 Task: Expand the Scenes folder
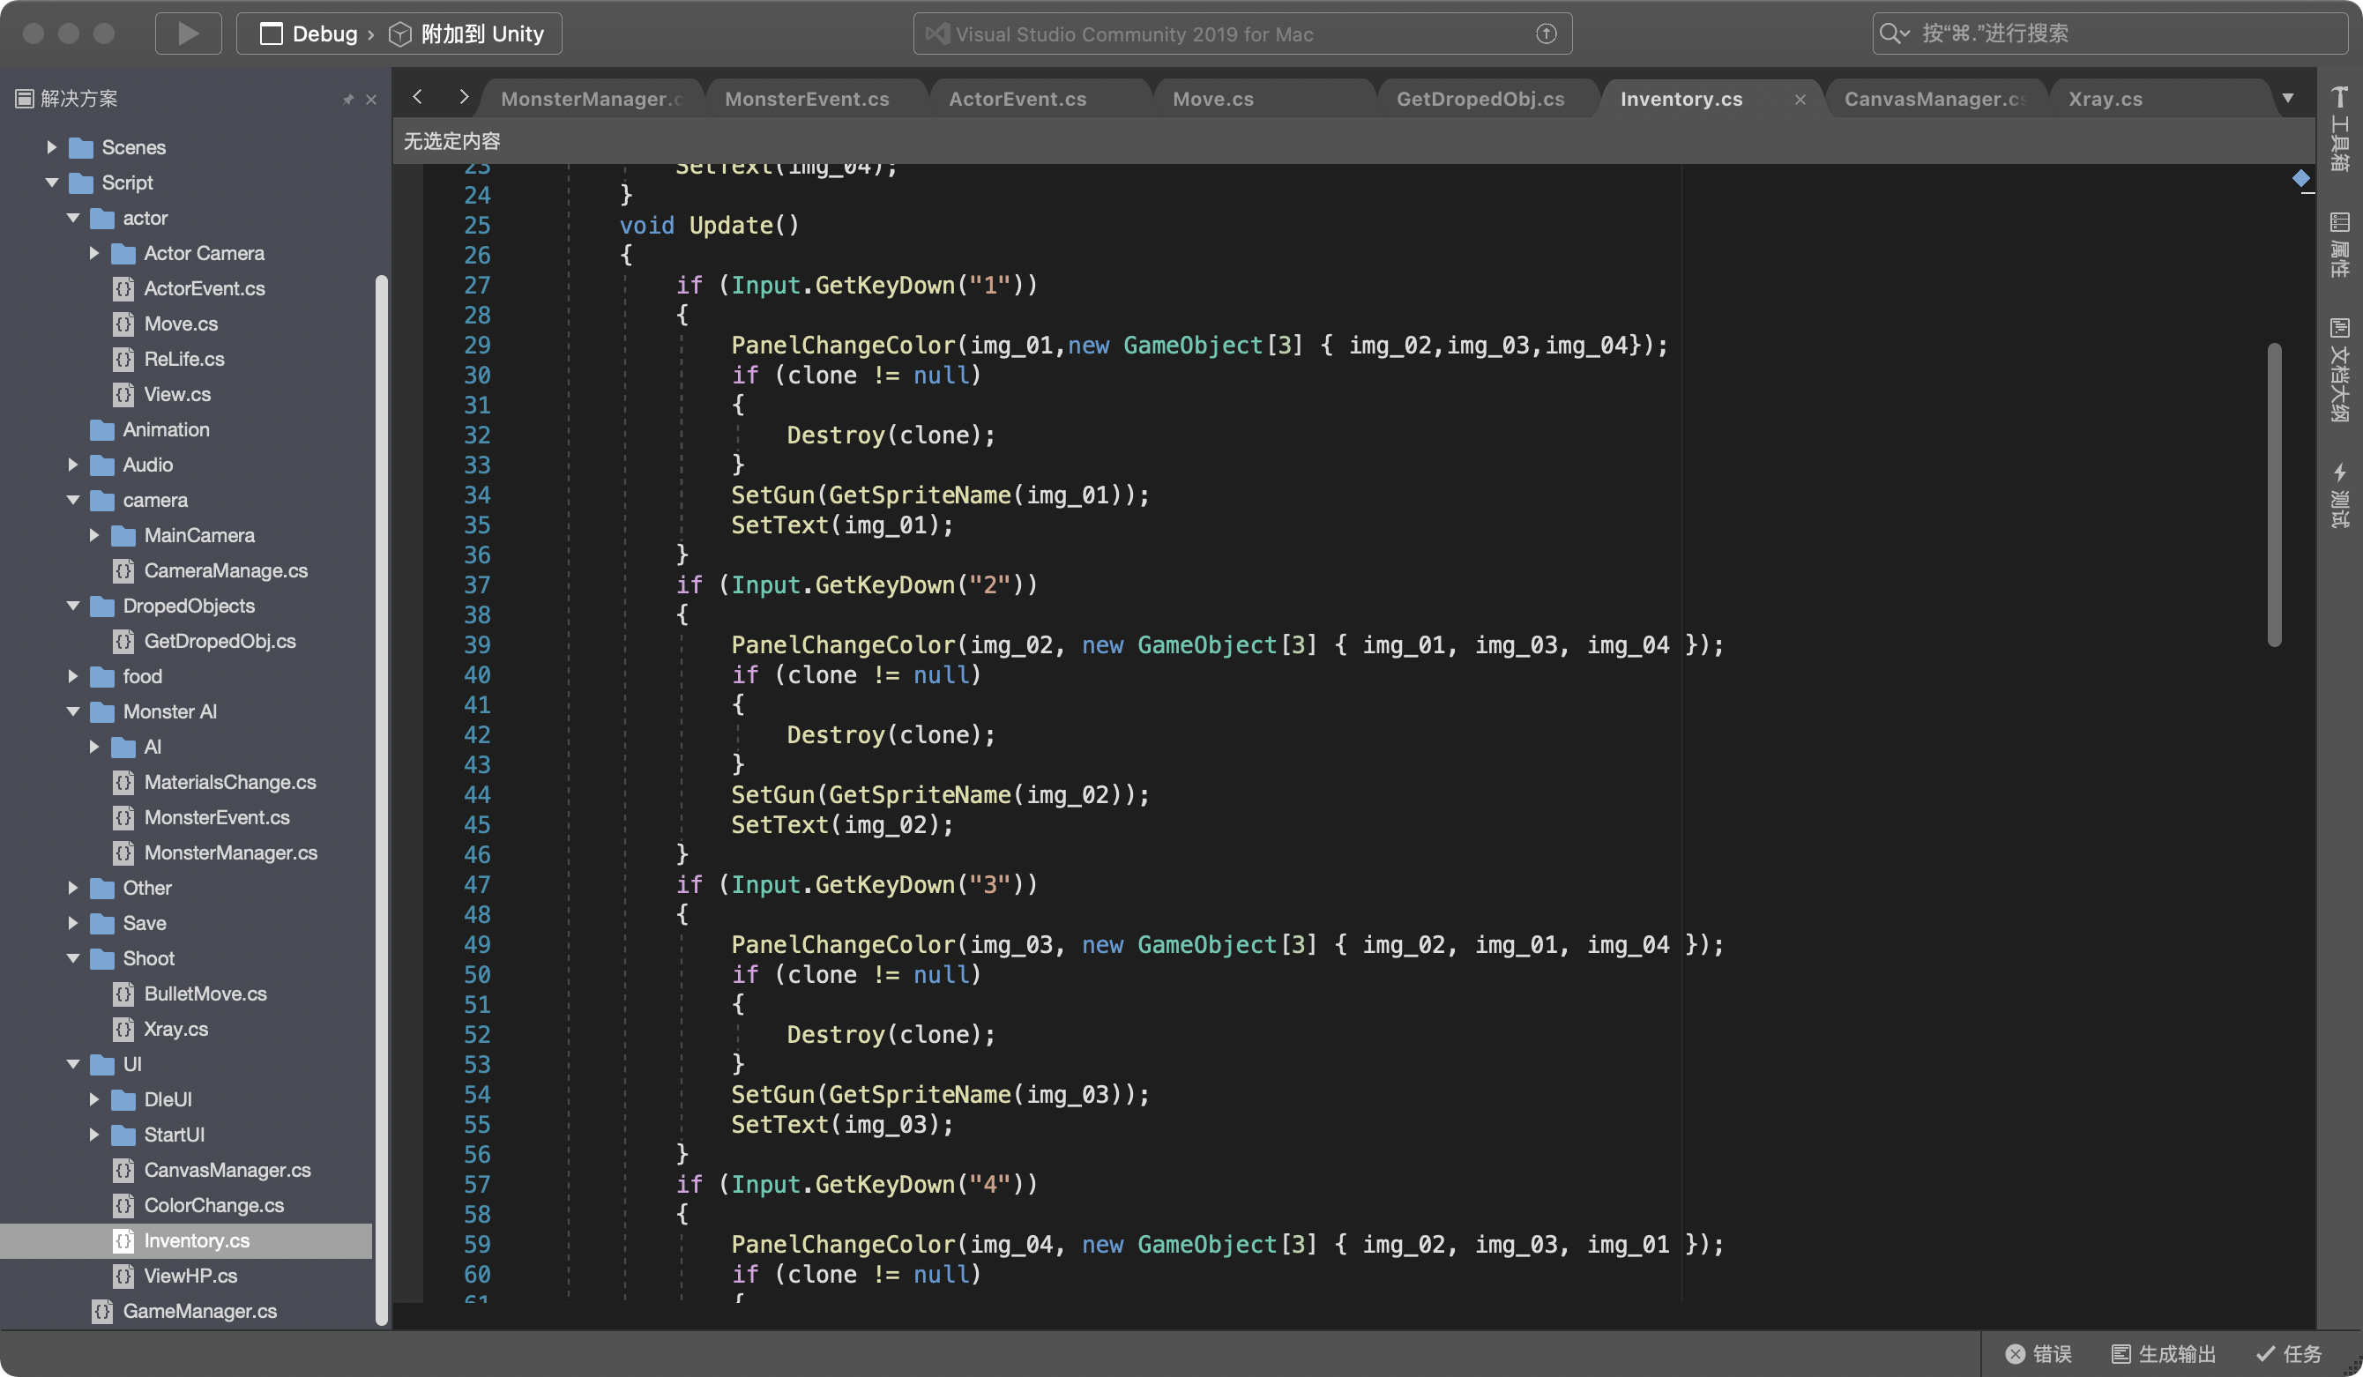[x=51, y=147]
